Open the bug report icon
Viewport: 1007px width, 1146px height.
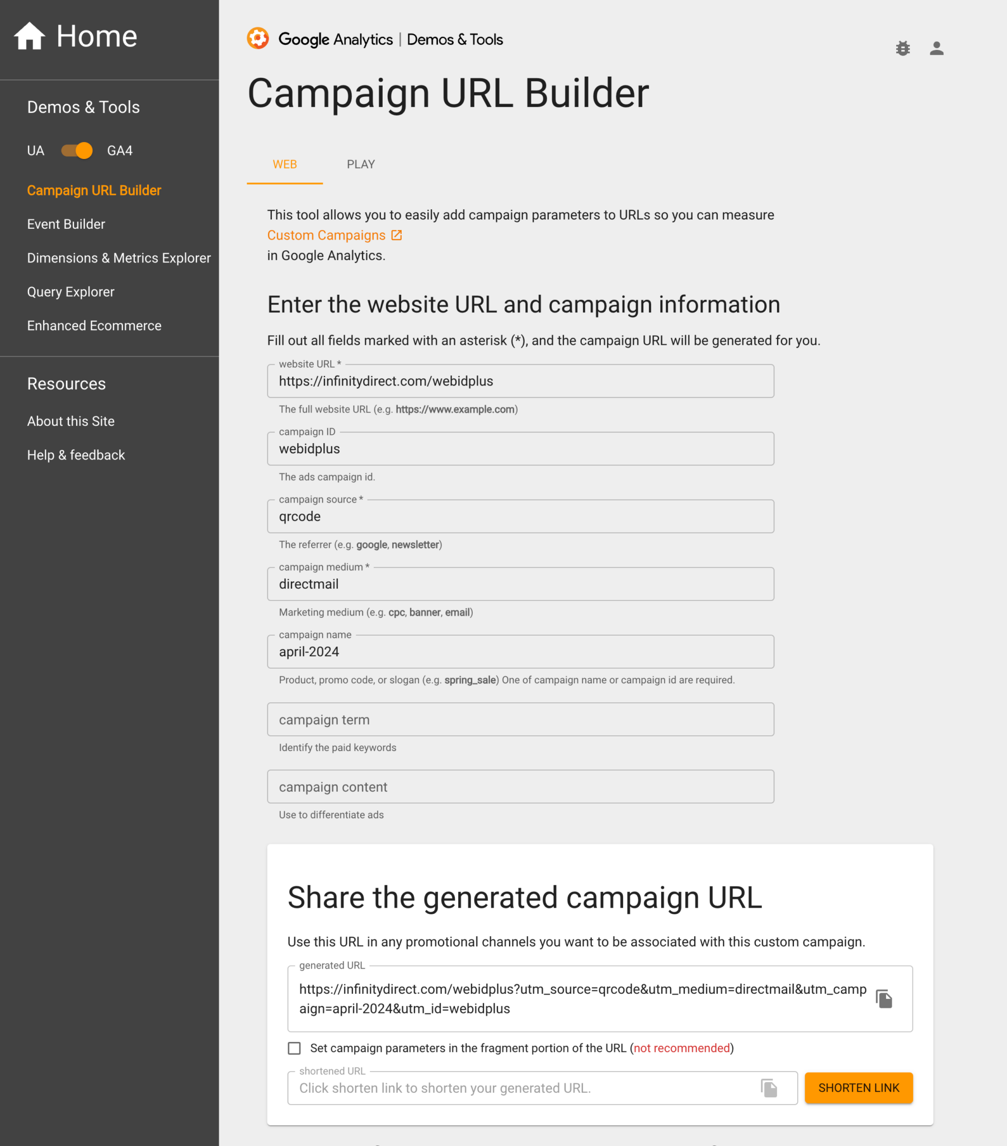pyautogui.click(x=903, y=48)
